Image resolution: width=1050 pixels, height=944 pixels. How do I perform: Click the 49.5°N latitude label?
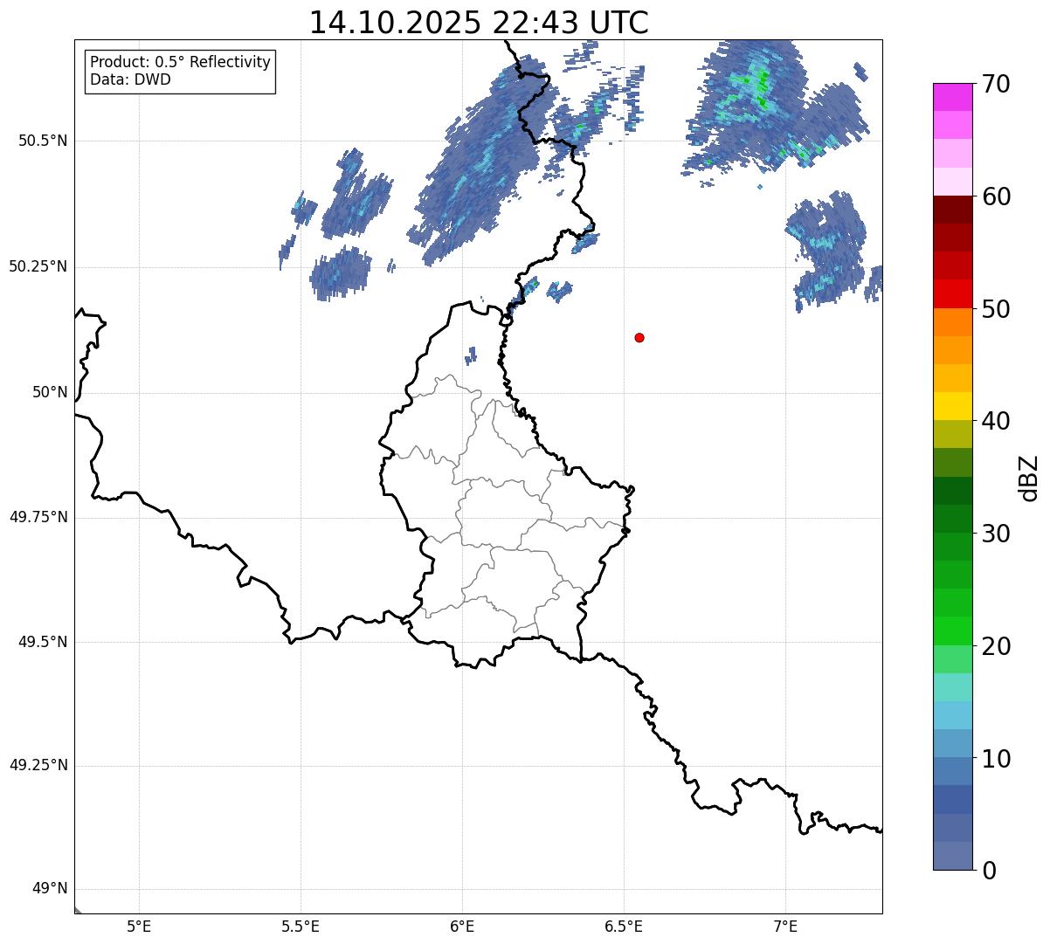coord(43,642)
